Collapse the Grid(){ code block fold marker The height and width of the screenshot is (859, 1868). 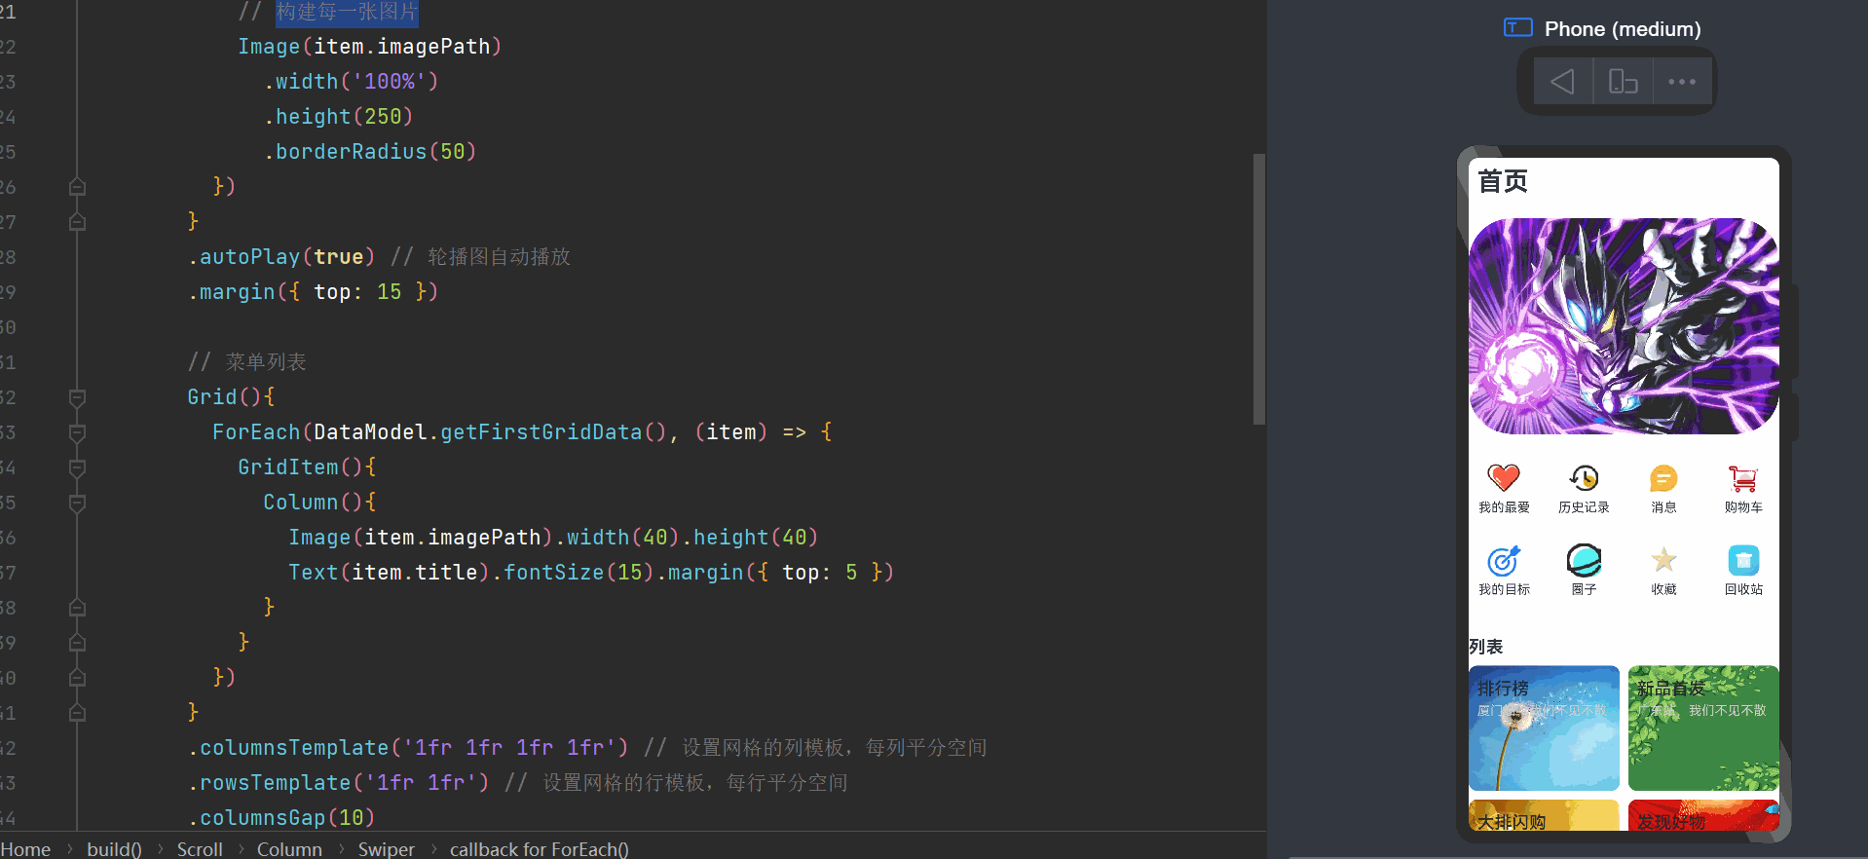pos(78,397)
